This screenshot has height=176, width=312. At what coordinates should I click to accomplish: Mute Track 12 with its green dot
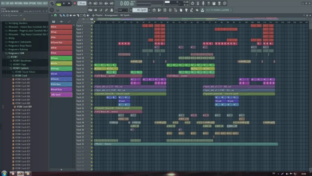click(x=91, y=65)
